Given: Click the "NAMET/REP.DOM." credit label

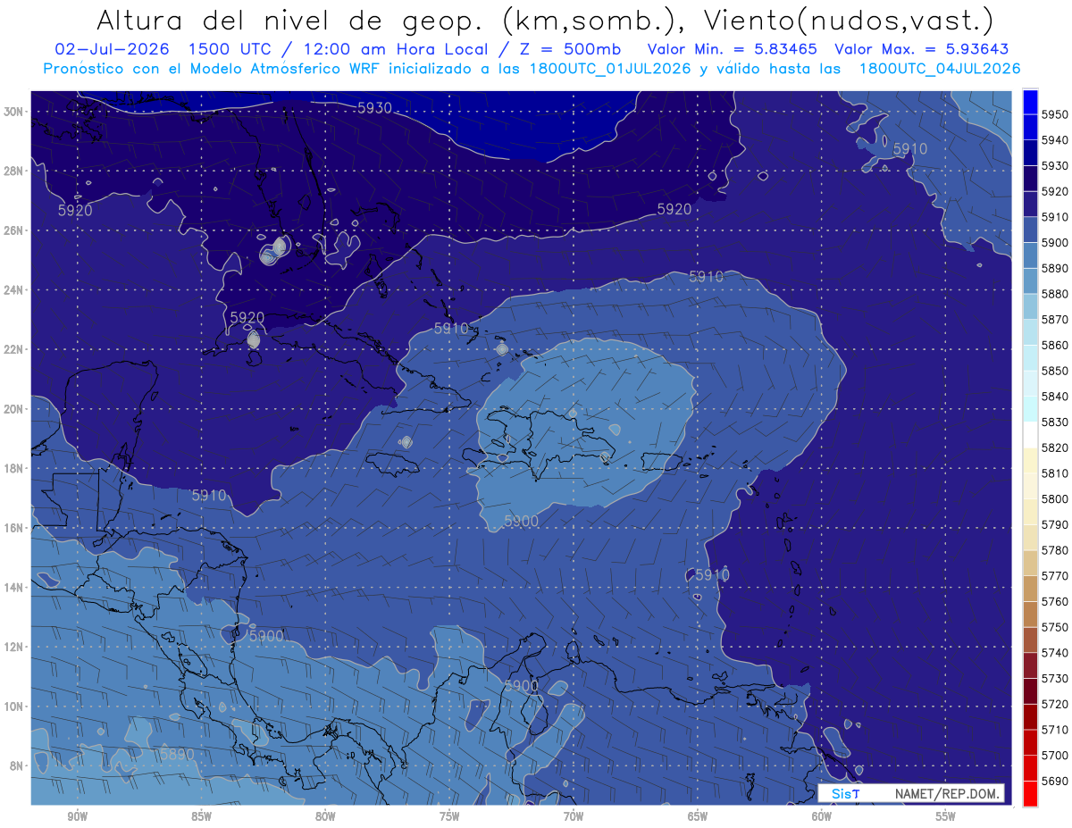Looking at the screenshot, I should tap(946, 793).
